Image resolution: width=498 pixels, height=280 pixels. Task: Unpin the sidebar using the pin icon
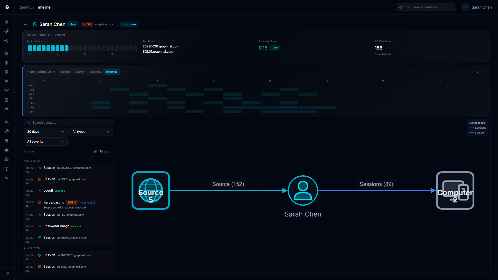(8, 274)
